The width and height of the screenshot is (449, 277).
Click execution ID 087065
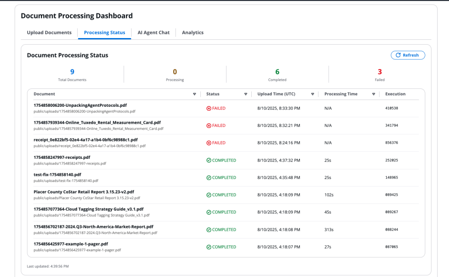click(x=392, y=247)
